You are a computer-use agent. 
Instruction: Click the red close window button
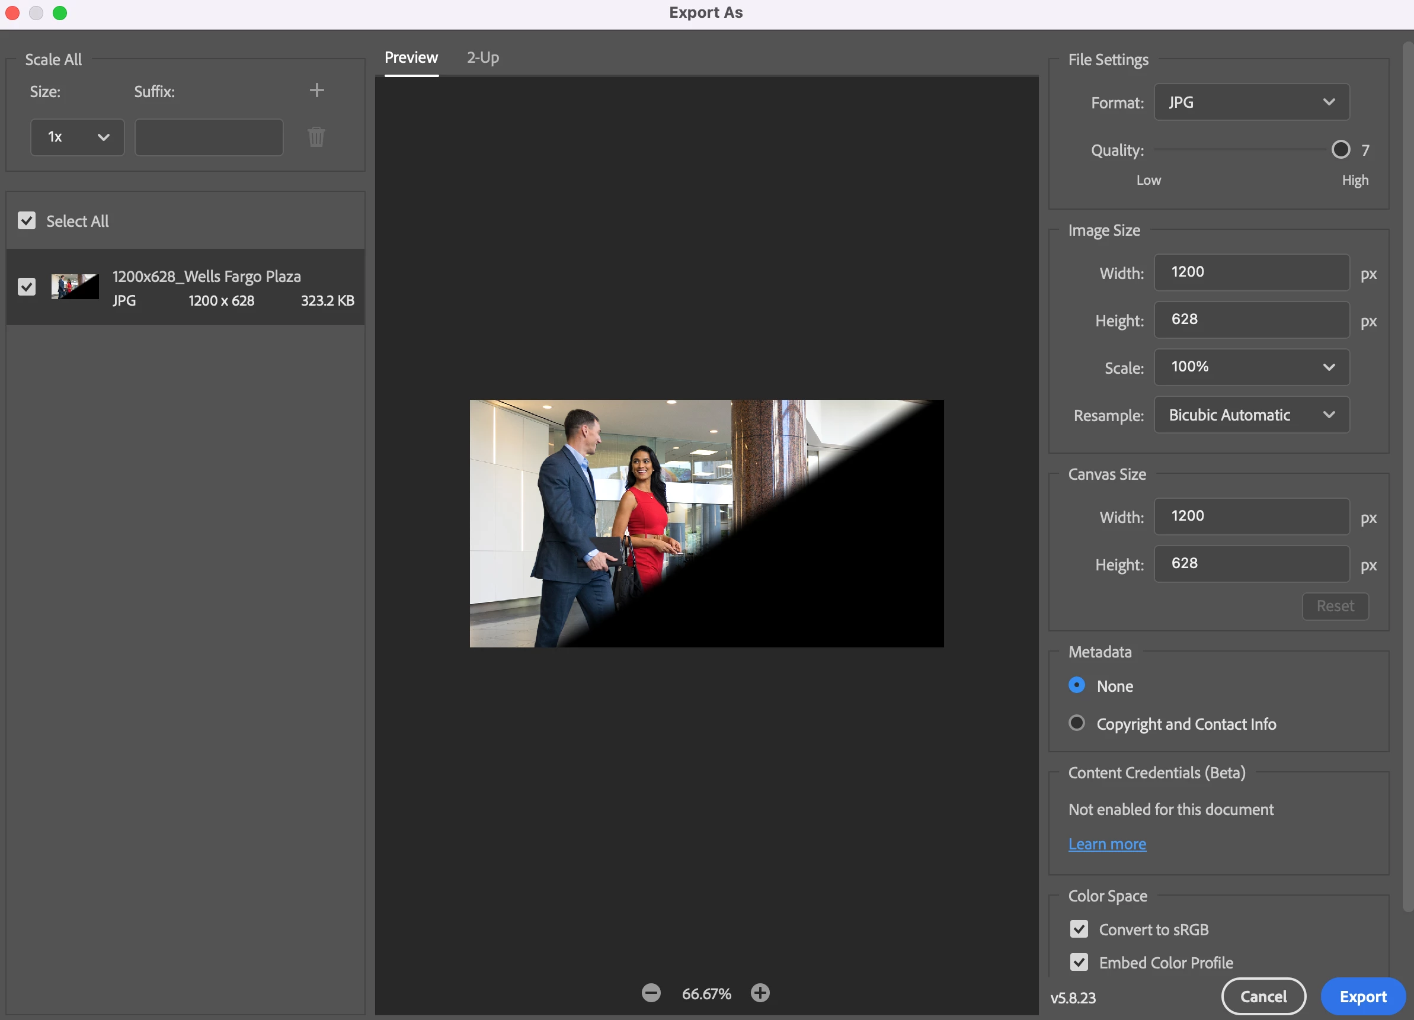tap(12, 12)
